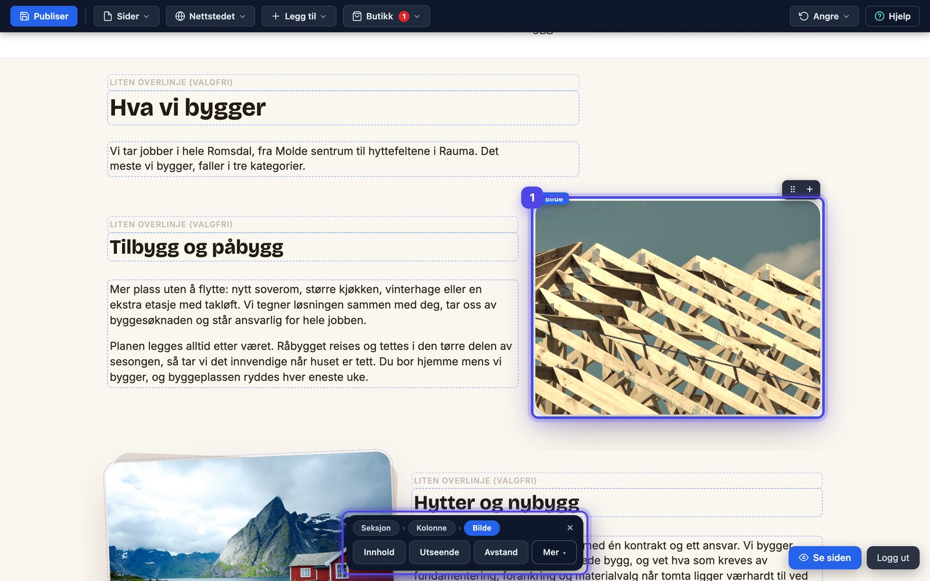
Task: Click the paragraph starting 'Mer plass uten'
Action: pyautogui.click(x=303, y=304)
